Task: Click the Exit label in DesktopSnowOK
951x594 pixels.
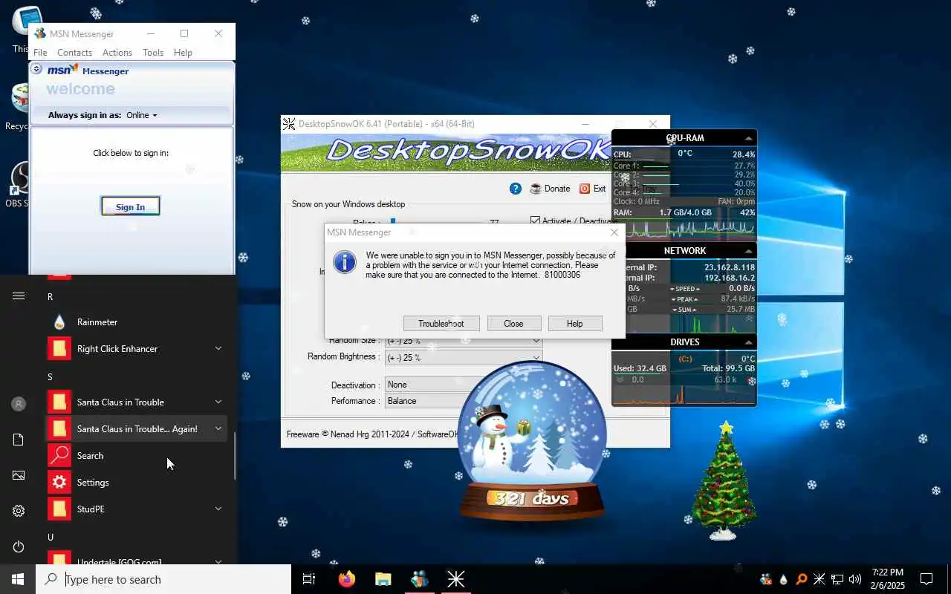Action: pyautogui.click(x=600, y=189)
